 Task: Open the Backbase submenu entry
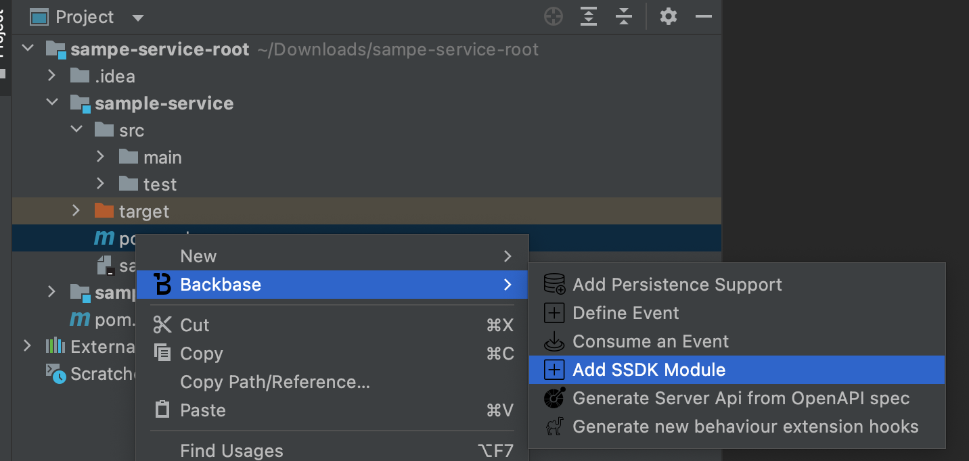click(332, 285)
